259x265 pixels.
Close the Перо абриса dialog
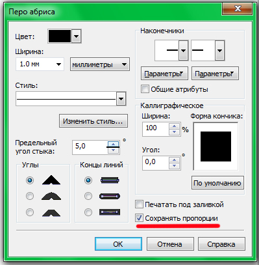[238, 8]
